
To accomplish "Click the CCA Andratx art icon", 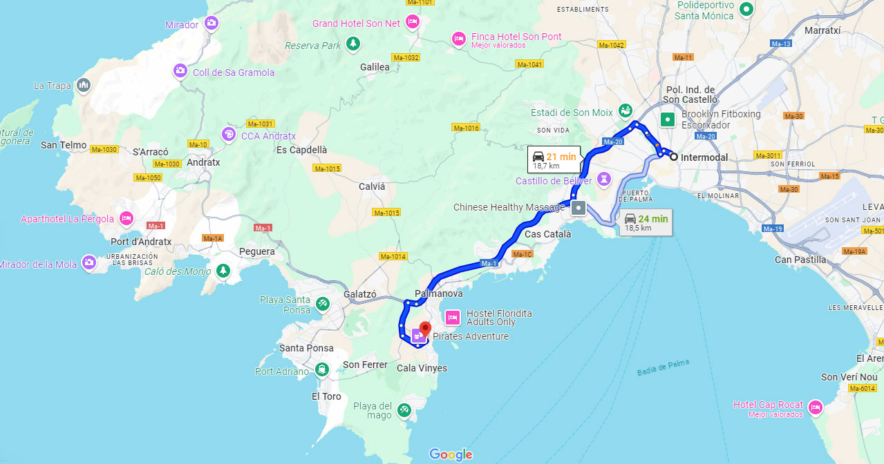I will [x=229, y=135].
